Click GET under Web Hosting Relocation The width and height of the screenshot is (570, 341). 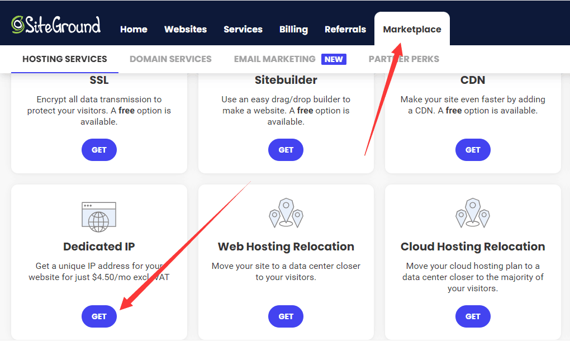point(286,316)
